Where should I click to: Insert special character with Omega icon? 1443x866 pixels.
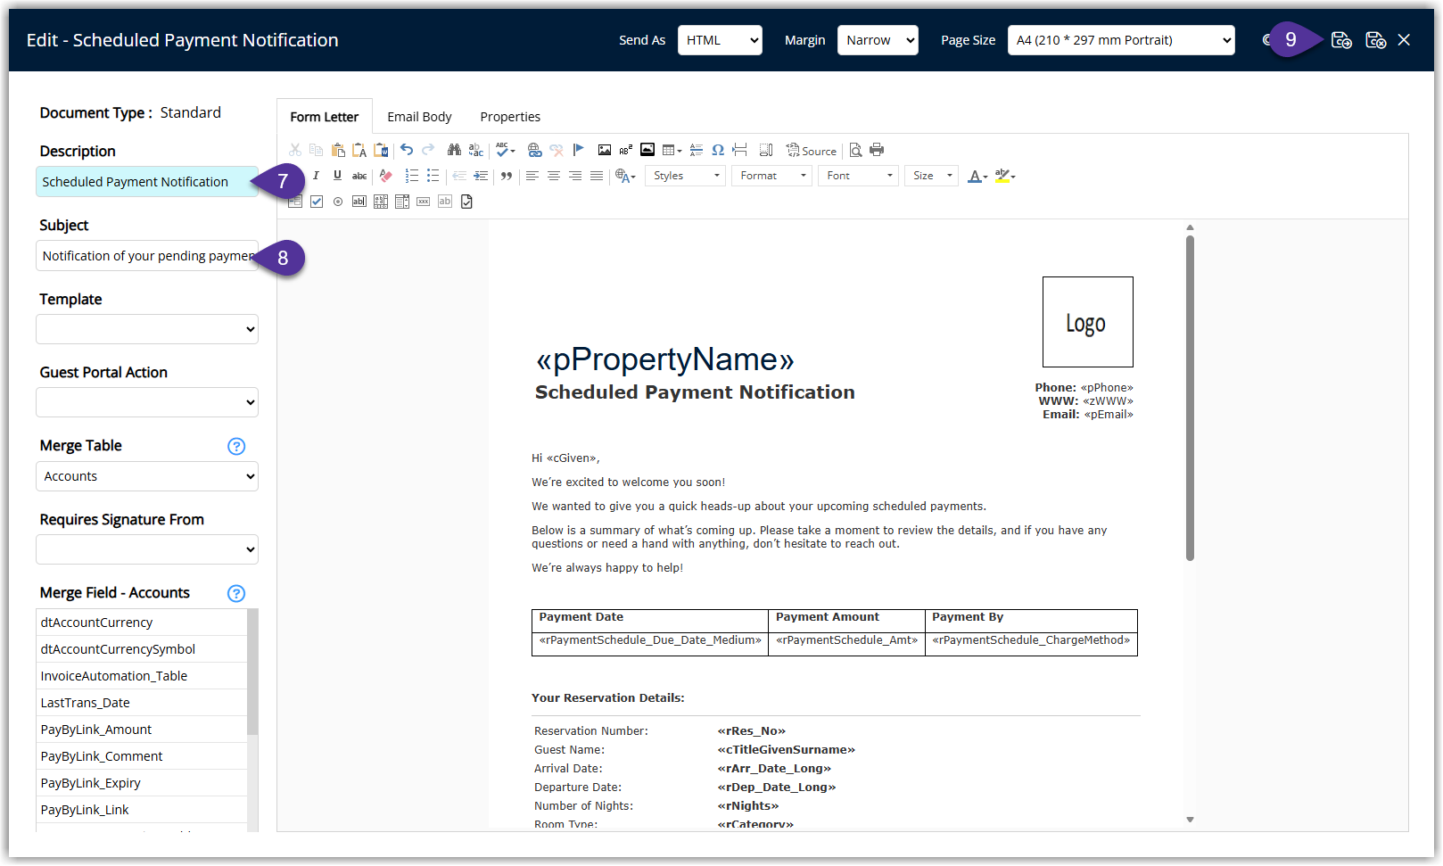click(718, 150)
